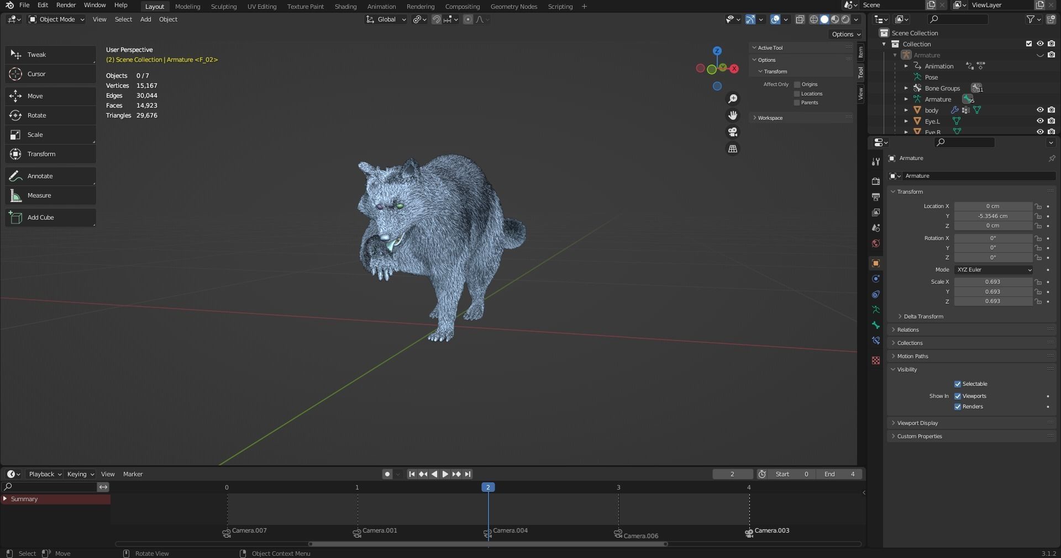1061x558 pixels.
Task: Open the Tool properties tab icon
Action: (x=876, y=162)
